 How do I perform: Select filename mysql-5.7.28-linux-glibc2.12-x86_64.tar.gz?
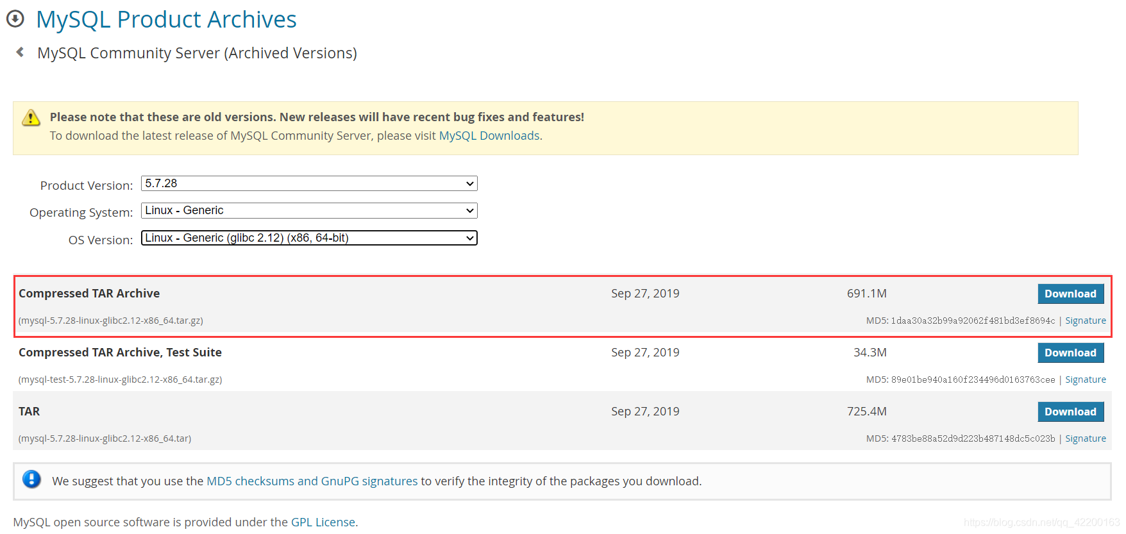(x=111, y=321)
